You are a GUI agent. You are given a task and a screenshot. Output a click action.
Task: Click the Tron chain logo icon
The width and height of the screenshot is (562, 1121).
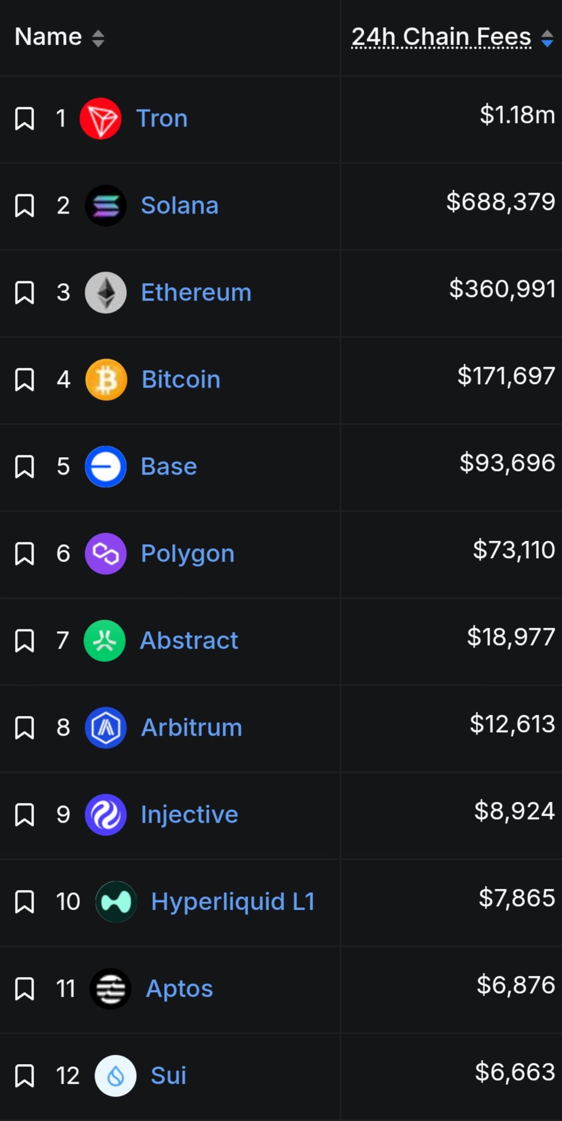(x=100, y=119)
